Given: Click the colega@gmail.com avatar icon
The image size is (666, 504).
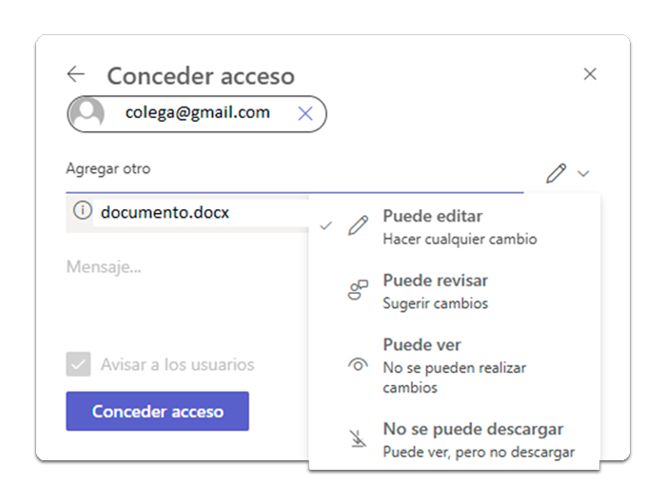Looking at the screenshot, I should click(88, 114).
